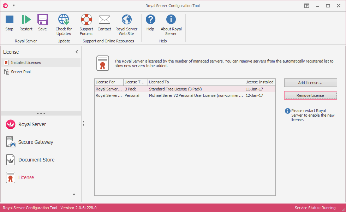Select the Standard Free License (3 Pack) row
The height and width of the screenshot is (212, 346).
pos(185,89)
